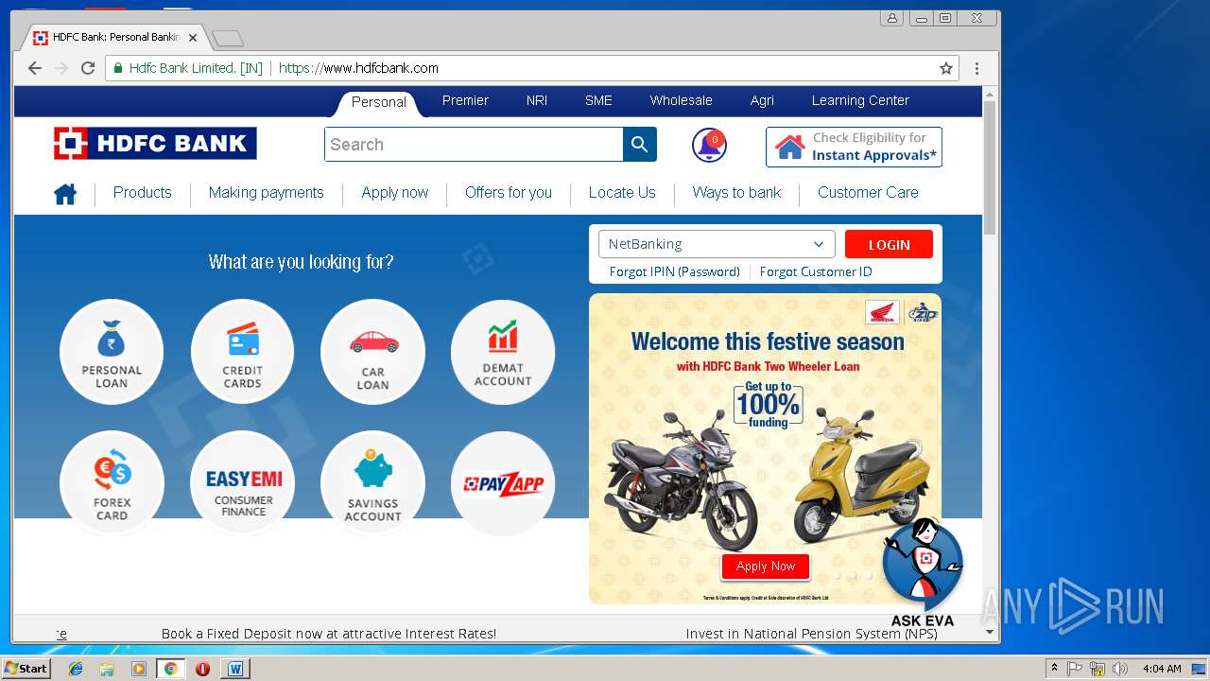The image size is (1210, 681).
Task: Open EasyEMI Consumer Finance icon
Action: 242,483
